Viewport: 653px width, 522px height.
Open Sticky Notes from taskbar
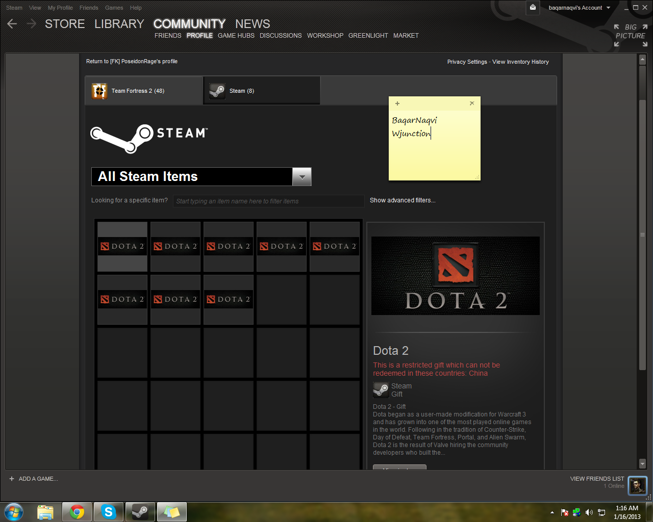[x=171, y=512]
